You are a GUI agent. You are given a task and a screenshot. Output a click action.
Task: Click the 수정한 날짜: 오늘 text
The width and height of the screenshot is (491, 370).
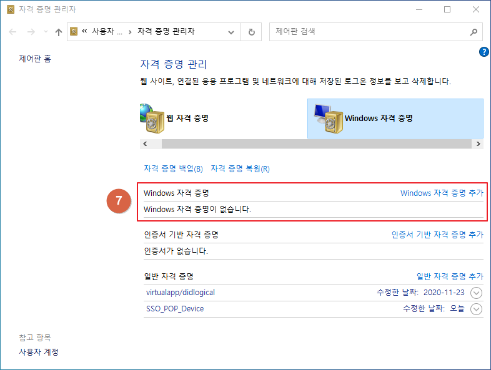[x=434, y=309]
